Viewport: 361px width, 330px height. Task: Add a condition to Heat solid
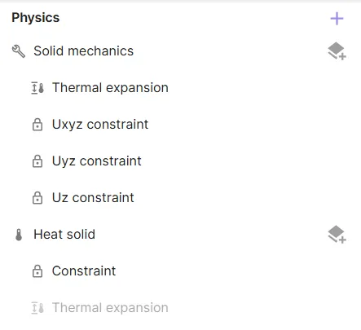click(x=337, y=234)
